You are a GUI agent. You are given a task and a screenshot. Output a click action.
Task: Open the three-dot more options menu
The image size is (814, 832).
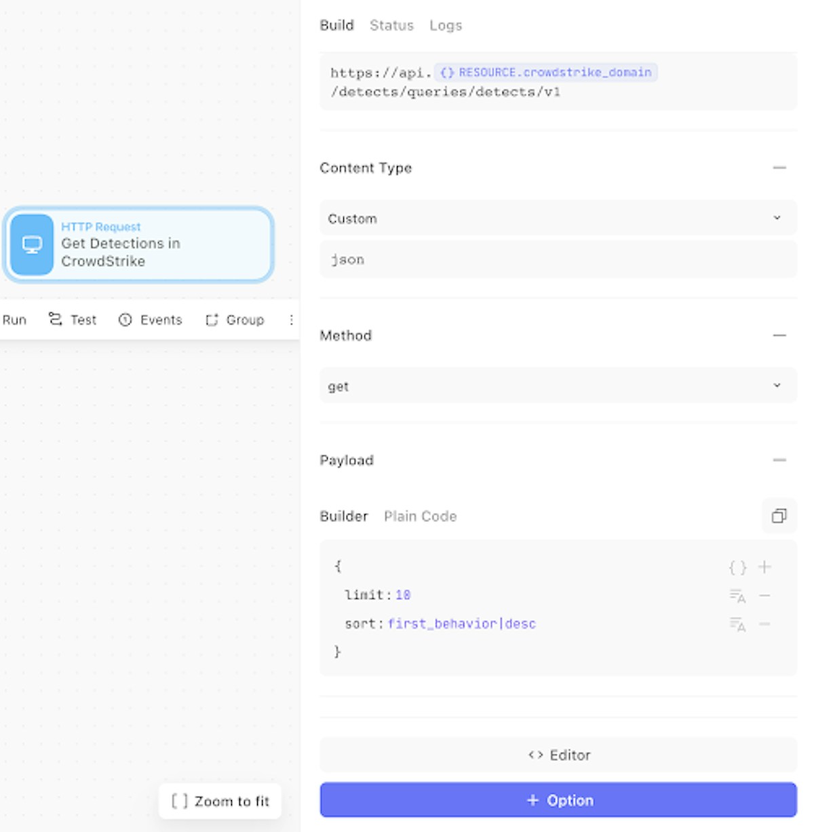click(x=291, y=320)
